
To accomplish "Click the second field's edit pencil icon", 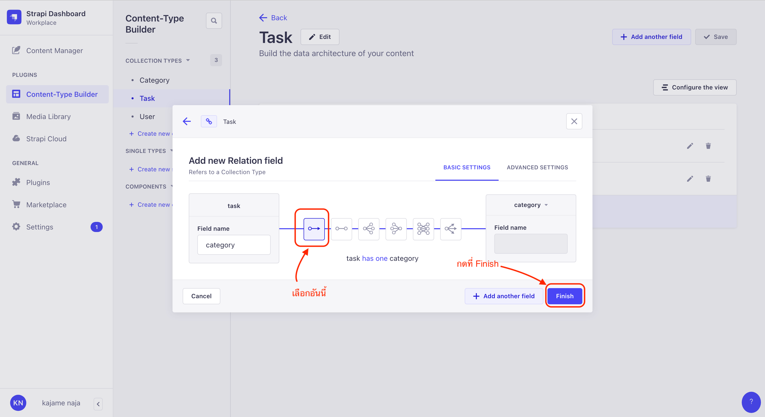I will pos(690,179).
